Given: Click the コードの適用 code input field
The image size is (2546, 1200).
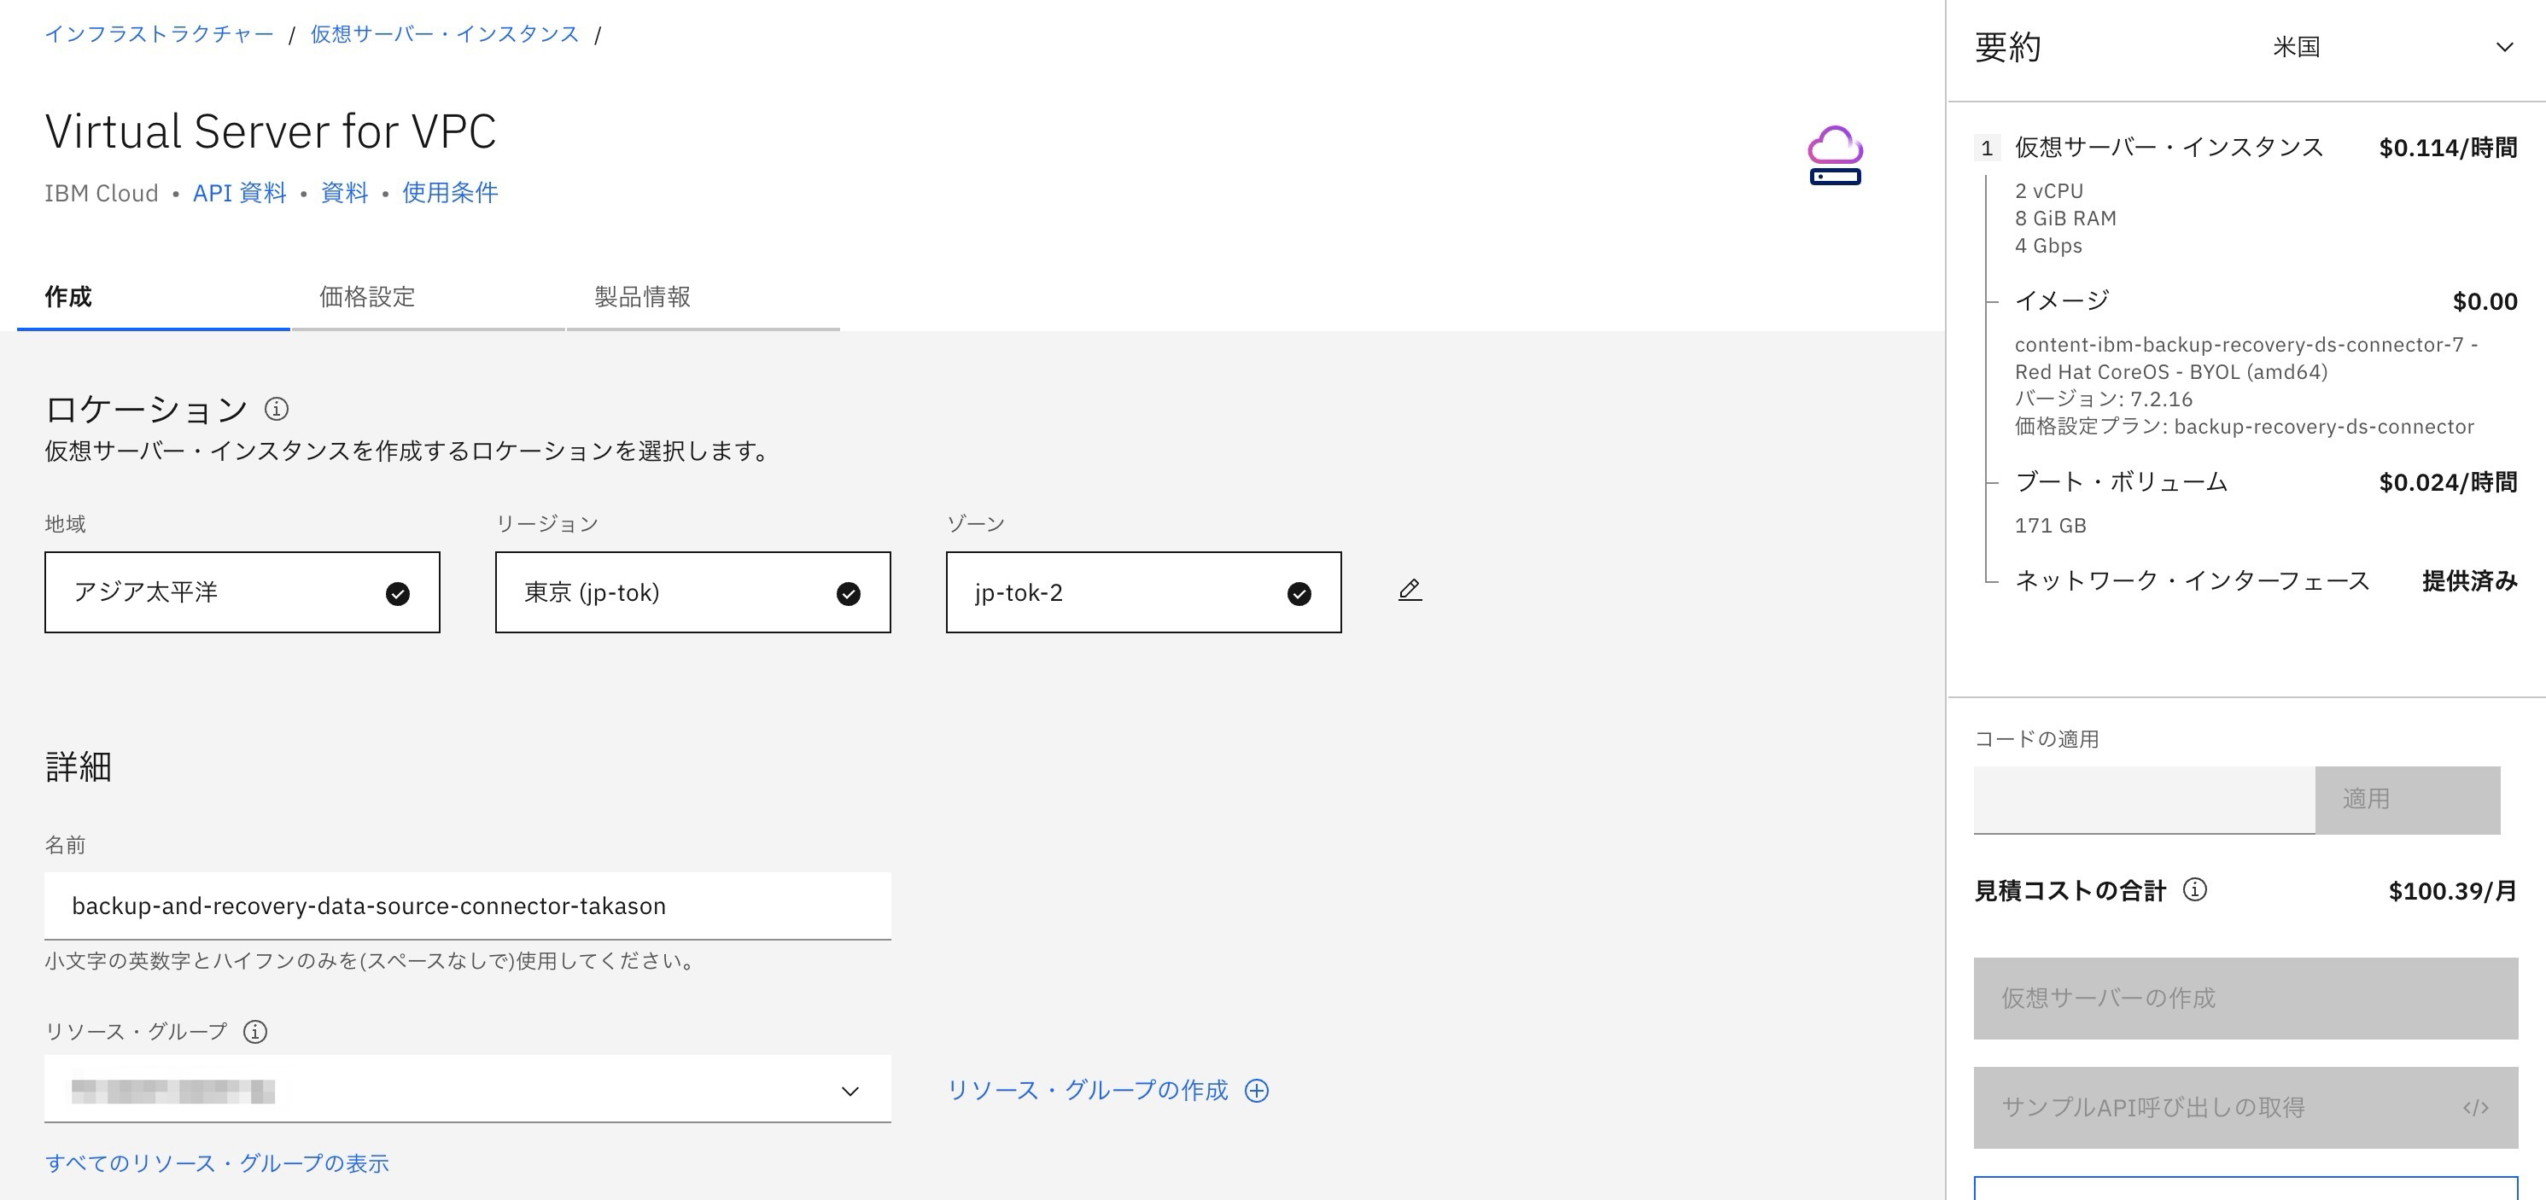Looking at the screenshot, I should (x=2143, y=799).
